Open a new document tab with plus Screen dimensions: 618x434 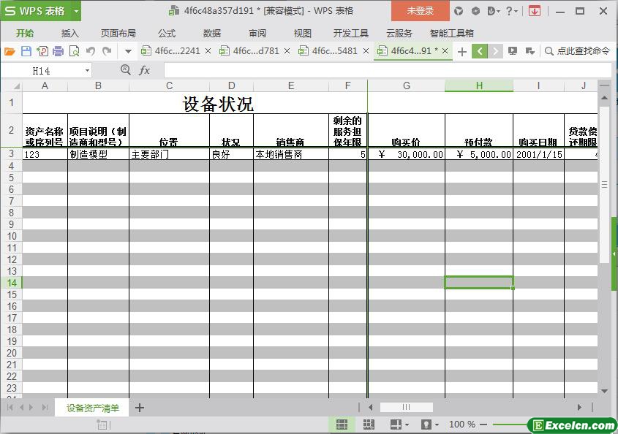click(x=461, y=51)
